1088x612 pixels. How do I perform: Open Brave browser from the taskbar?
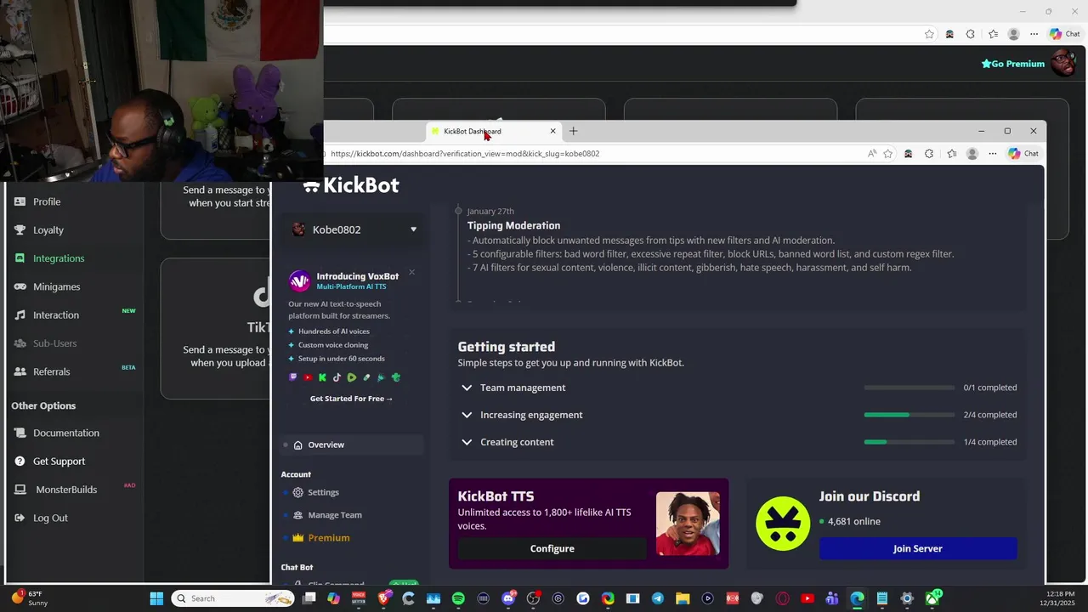pyautogui.click(x=383, y=598)
